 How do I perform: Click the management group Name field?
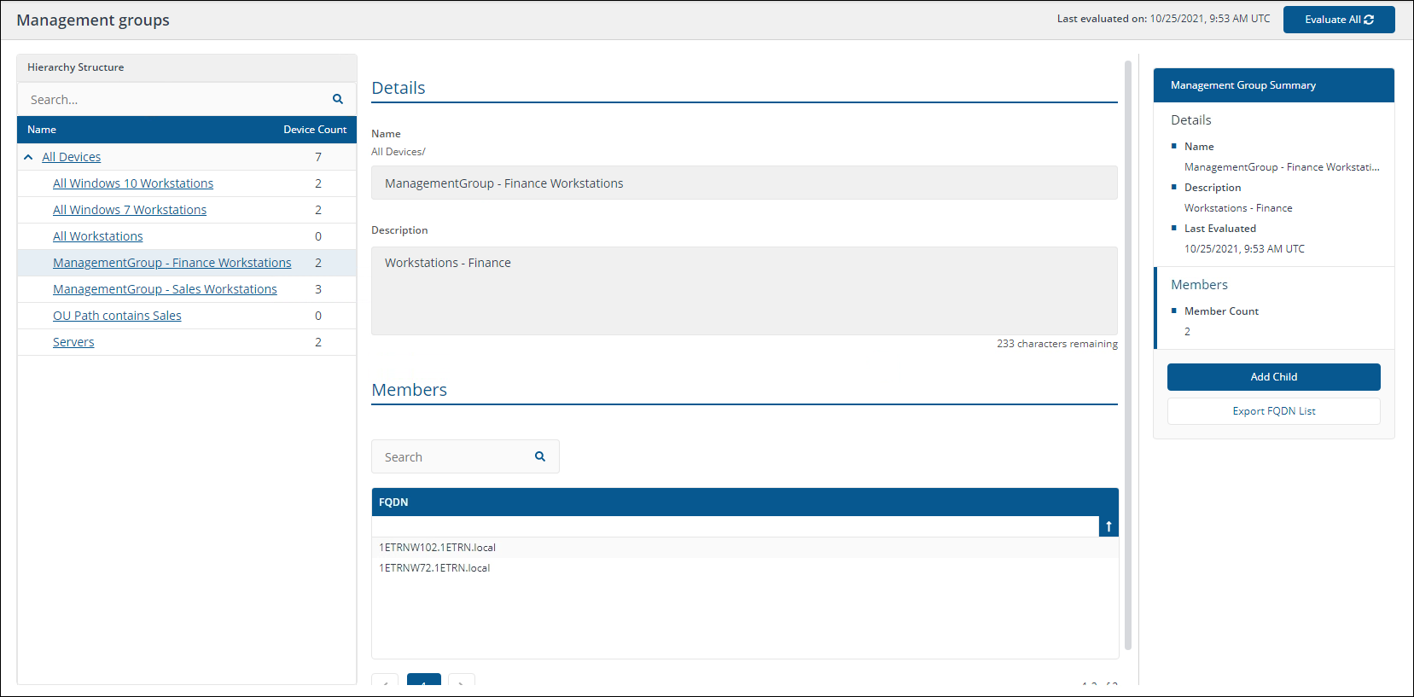click(x=743, y=183)
